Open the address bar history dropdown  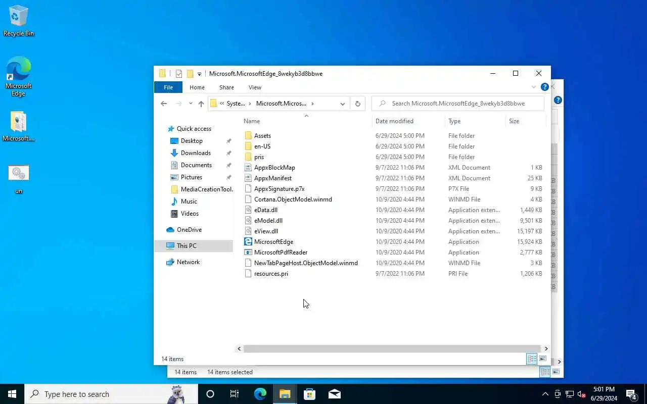(343, 104)
